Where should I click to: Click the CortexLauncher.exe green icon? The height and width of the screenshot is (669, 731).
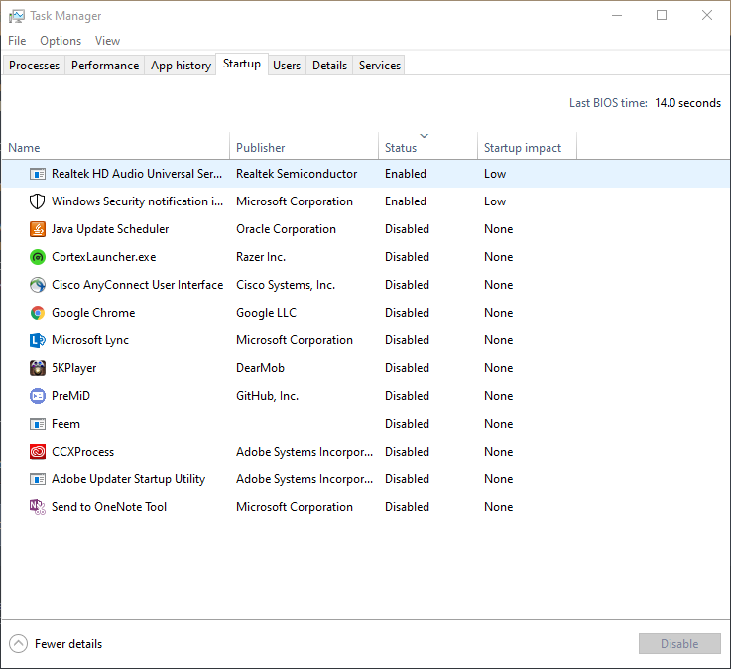point(38,257)
